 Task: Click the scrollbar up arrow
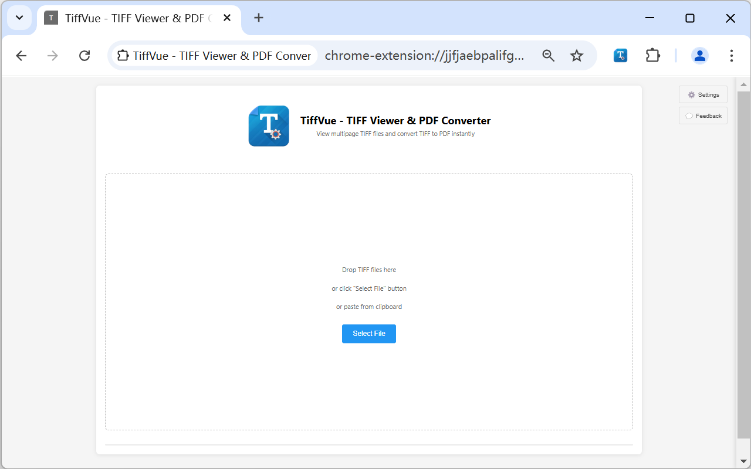point(743,85)
